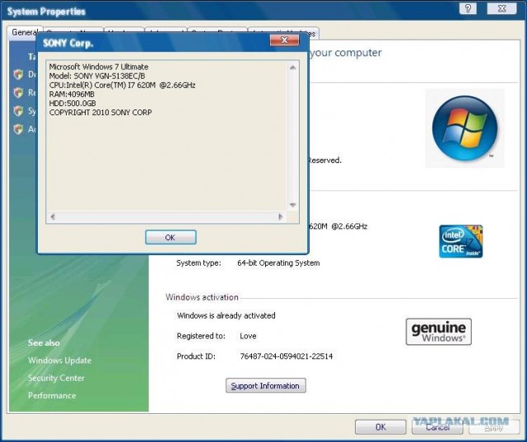
Task: Click the Intel Core i7 badge
Action: (460, 241)
